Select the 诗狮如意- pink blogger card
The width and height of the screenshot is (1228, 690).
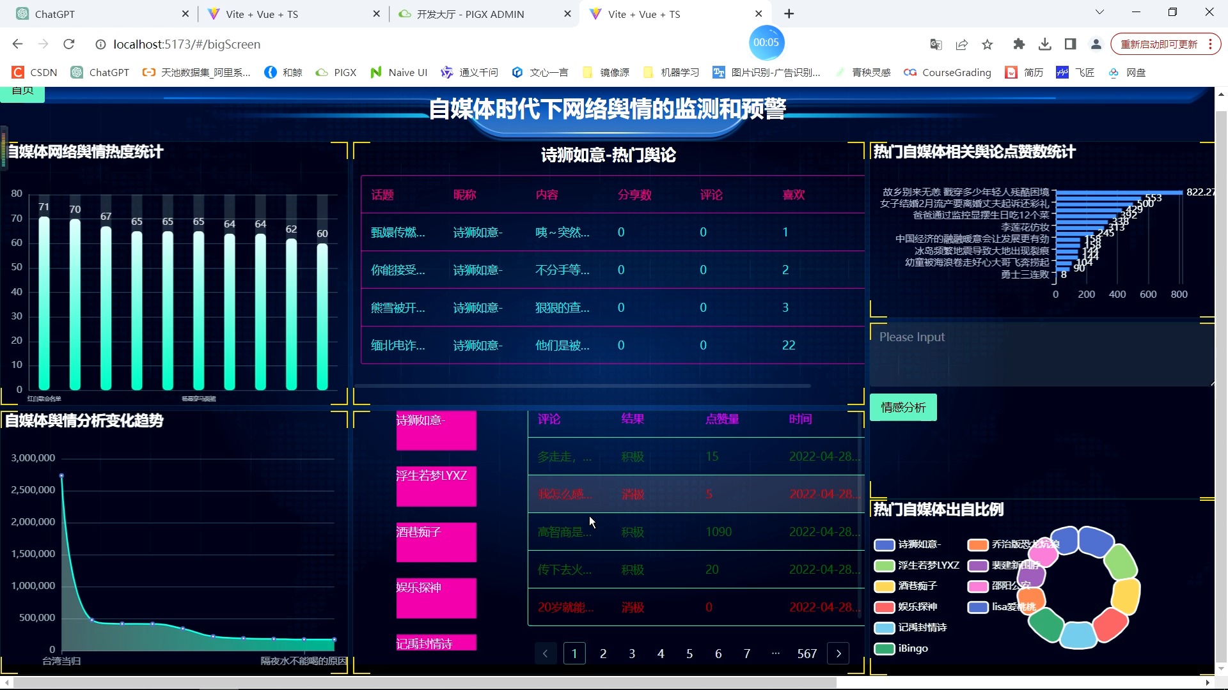click(x=436, y=431)
